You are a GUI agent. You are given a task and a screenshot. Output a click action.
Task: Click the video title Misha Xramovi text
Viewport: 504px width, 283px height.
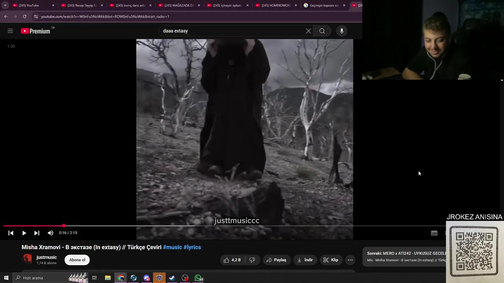pos(91,247)
